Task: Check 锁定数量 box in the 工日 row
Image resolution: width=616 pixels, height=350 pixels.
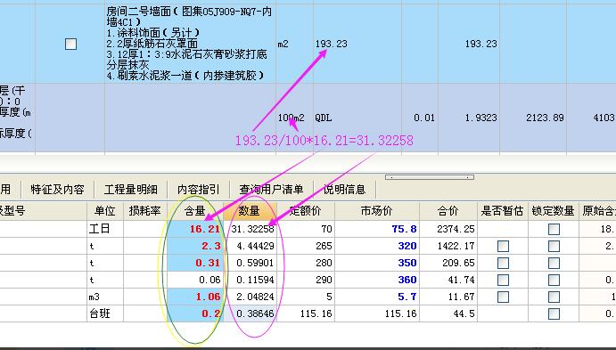Action: coord(554,229)
